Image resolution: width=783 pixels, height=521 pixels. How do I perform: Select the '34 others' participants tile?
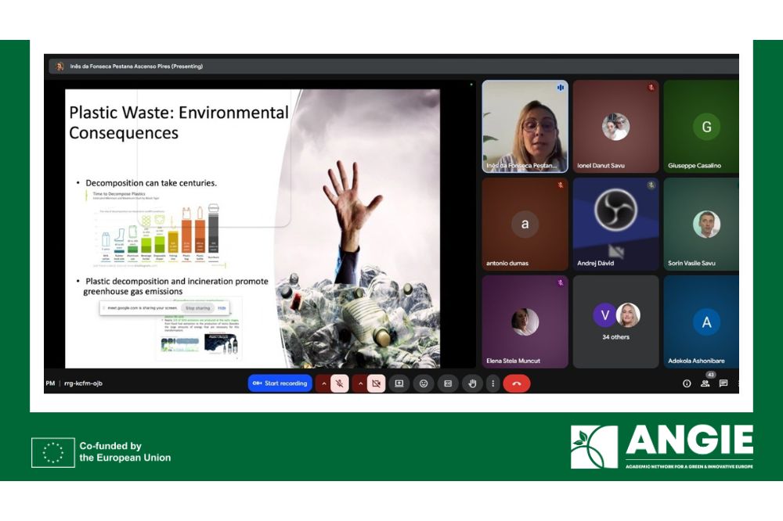tap(615, 322)
